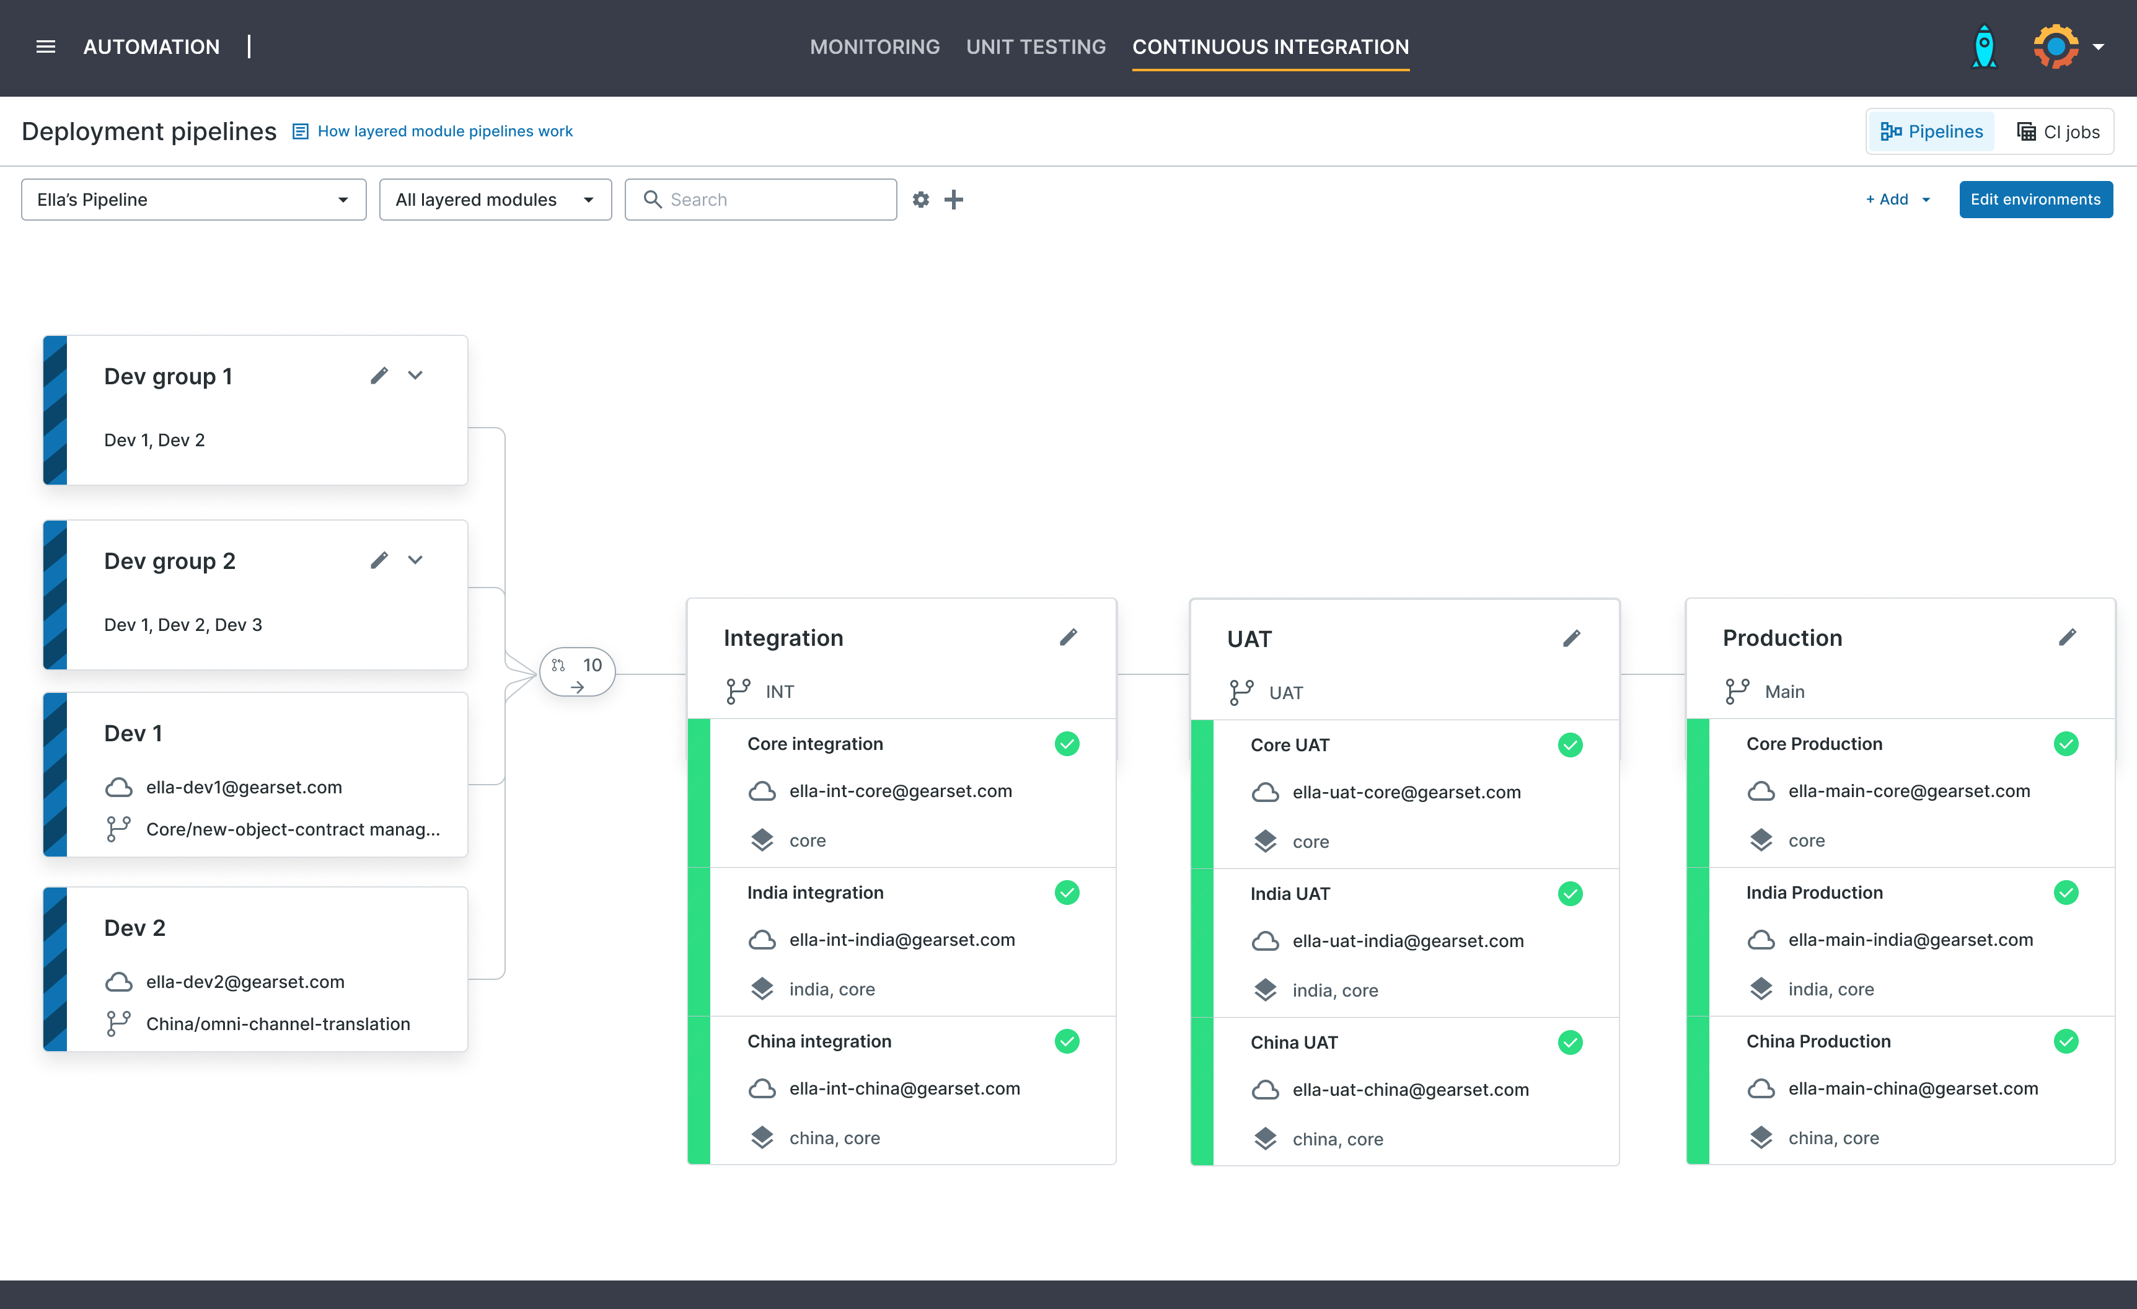Edit Dev group 1 with pencil icon

pos(379,376)
